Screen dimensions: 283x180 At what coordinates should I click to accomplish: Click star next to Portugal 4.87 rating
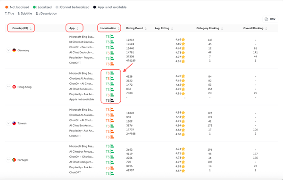pyautogui.click(x=183, y=171)
